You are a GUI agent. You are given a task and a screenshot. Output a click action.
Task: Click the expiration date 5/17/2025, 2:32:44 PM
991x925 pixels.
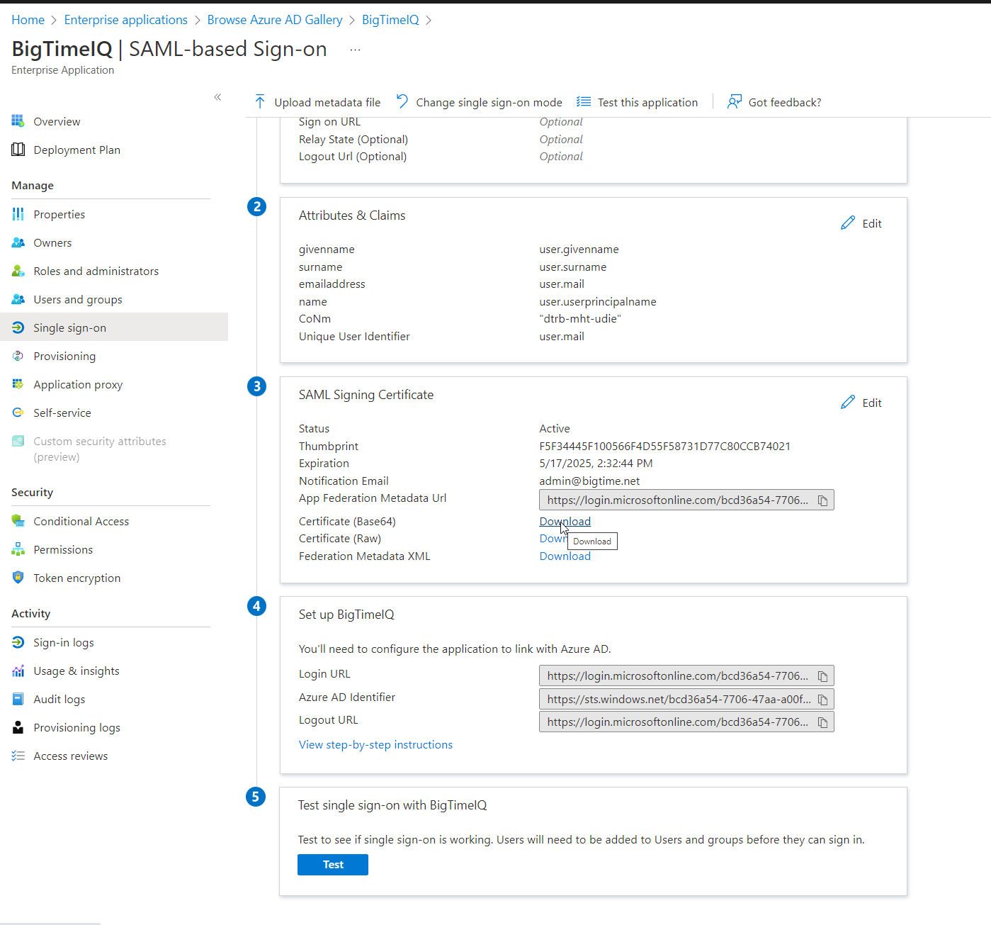coord(596,463)
